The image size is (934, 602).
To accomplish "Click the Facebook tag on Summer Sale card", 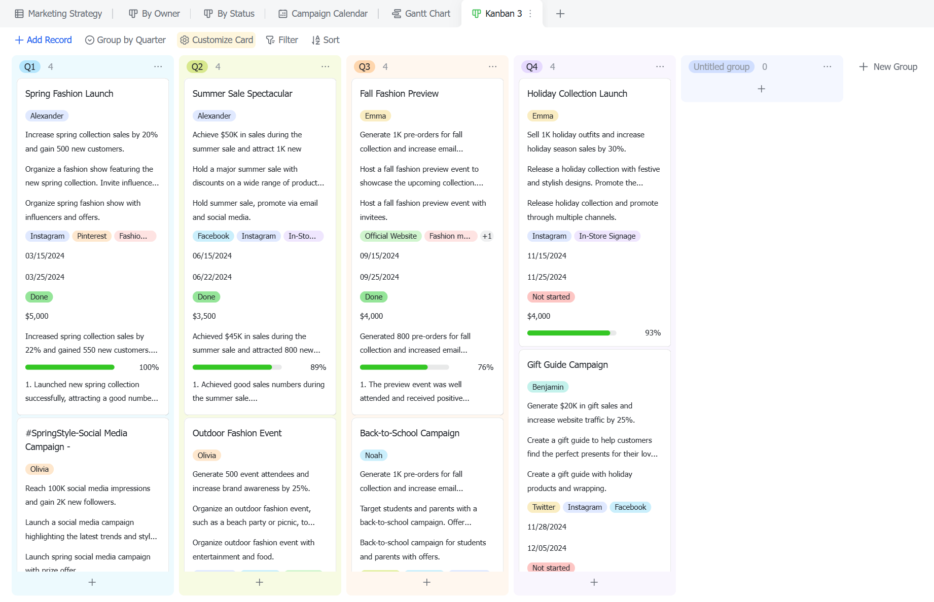I will pyautogui.click(x=213, y=236).
